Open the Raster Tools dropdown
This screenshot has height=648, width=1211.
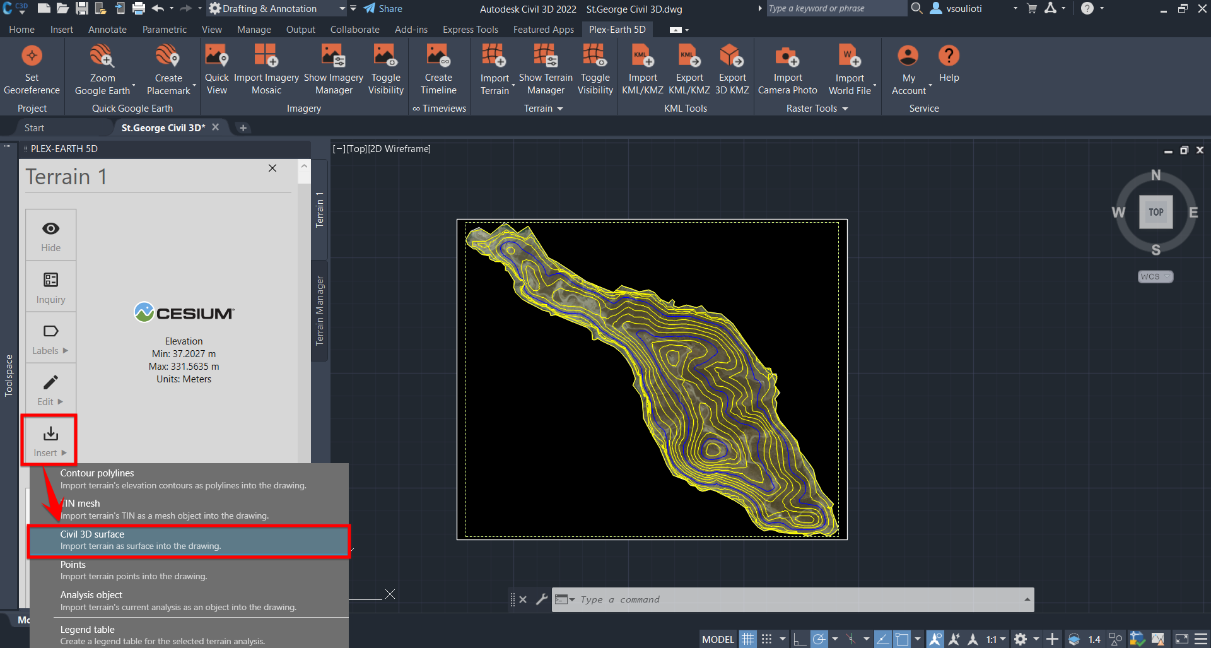tap(845, 108)
